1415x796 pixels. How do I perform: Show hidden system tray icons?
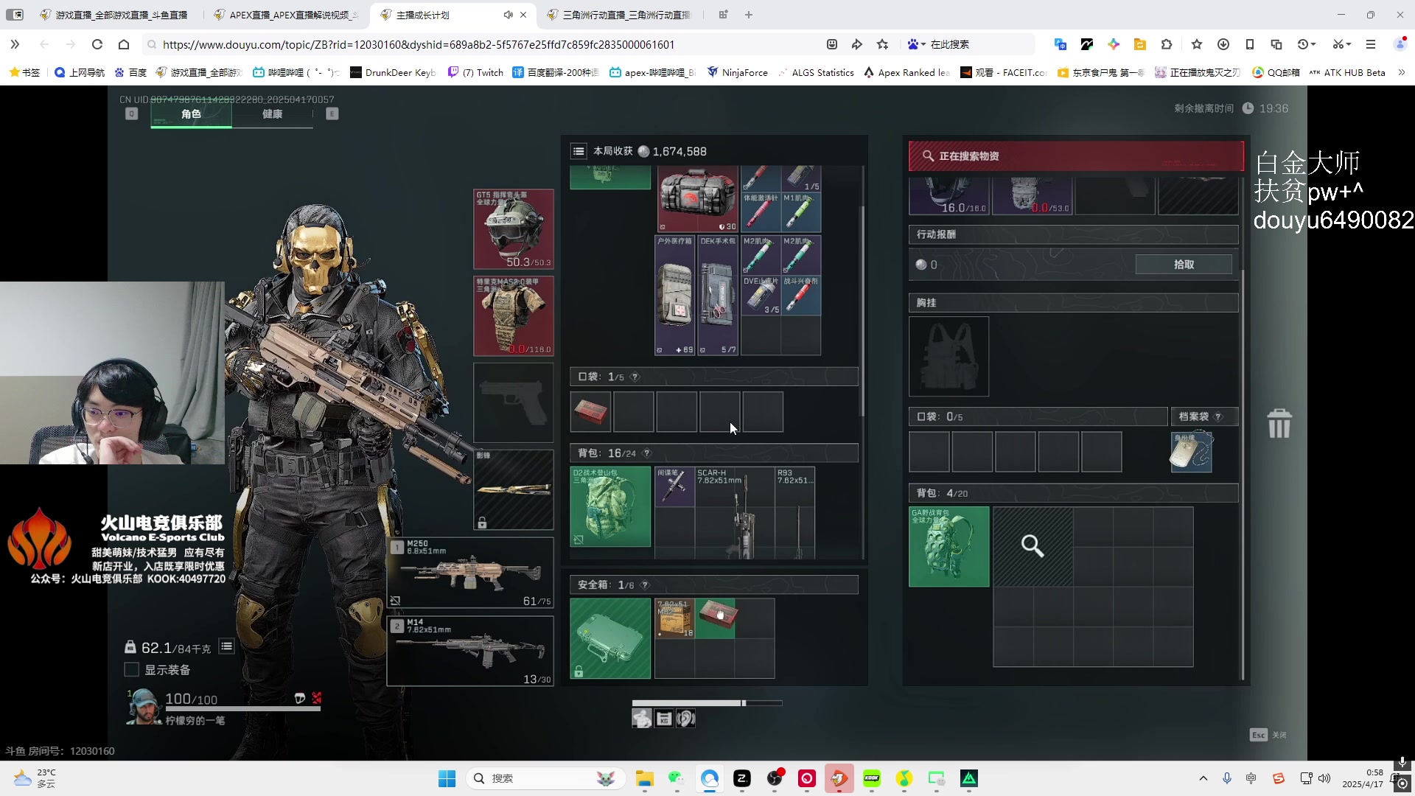[1203, 778]
